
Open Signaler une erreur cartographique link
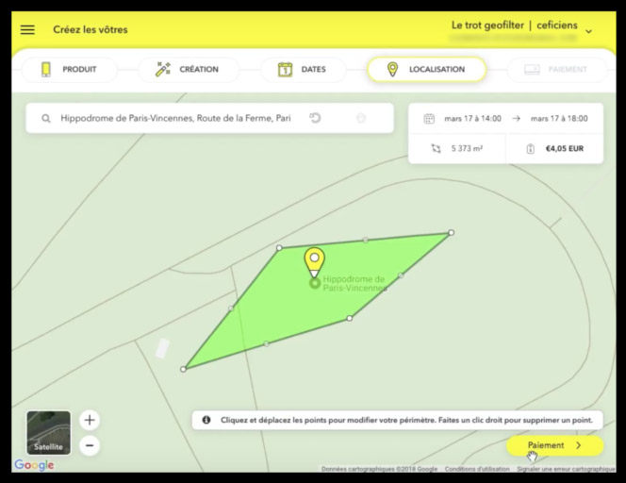point(566,469)
